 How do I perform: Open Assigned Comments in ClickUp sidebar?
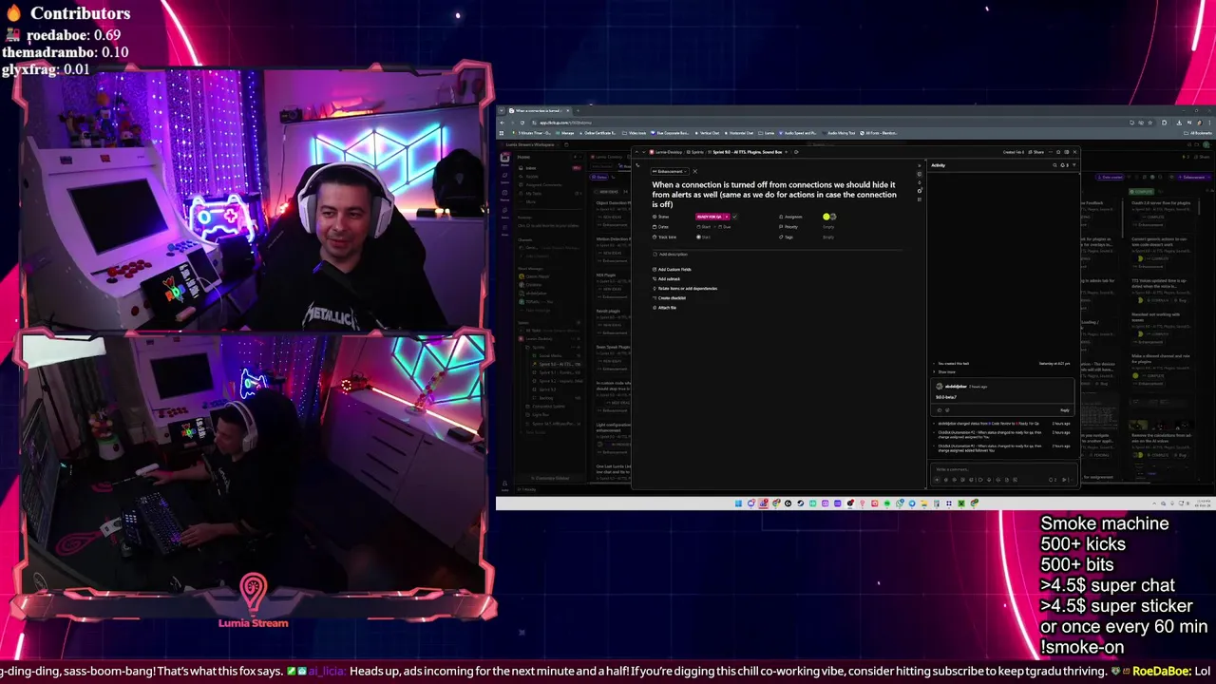(x=543, y=184)
